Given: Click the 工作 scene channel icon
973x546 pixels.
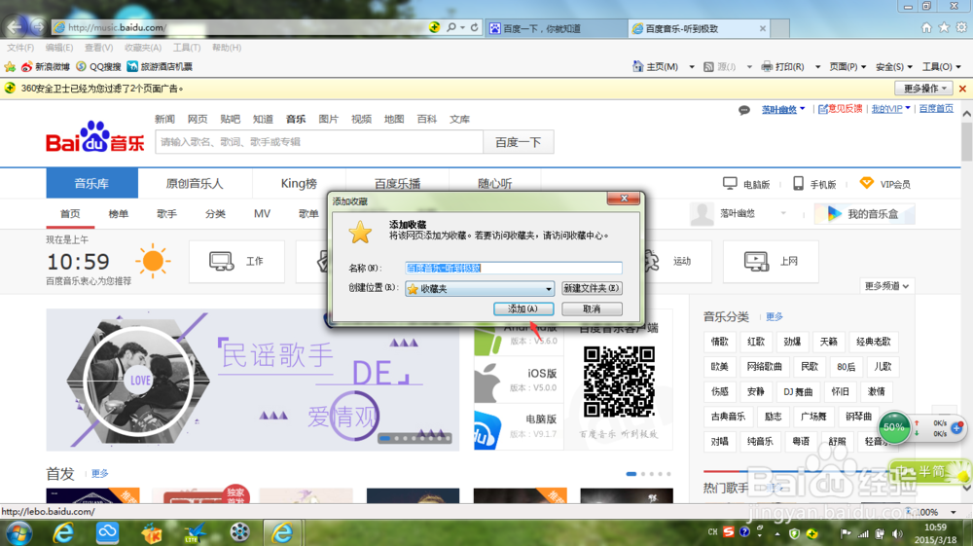Looking at the screenshot, I should coord(221,261).
